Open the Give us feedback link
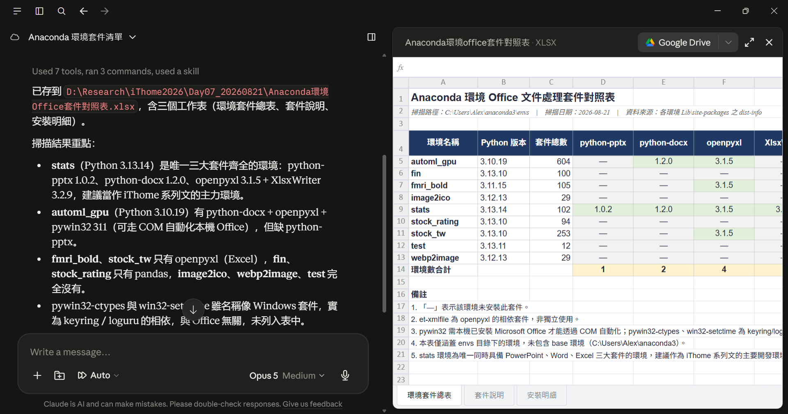The height and width of the screenshot is (414, 788). pos(312,404)
